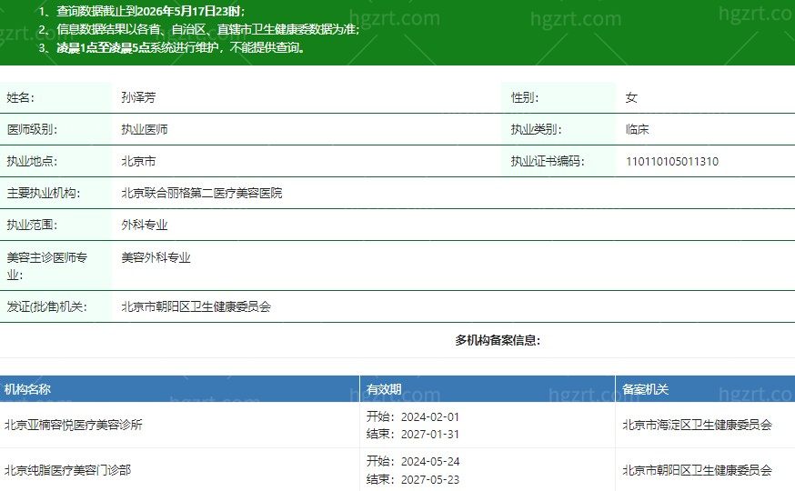Viewport: 795px width, 491px height.
Task: Select the 北京纯脂医疗美容门诊部 row
Action: pyautogui.click(x=397, y=470)
